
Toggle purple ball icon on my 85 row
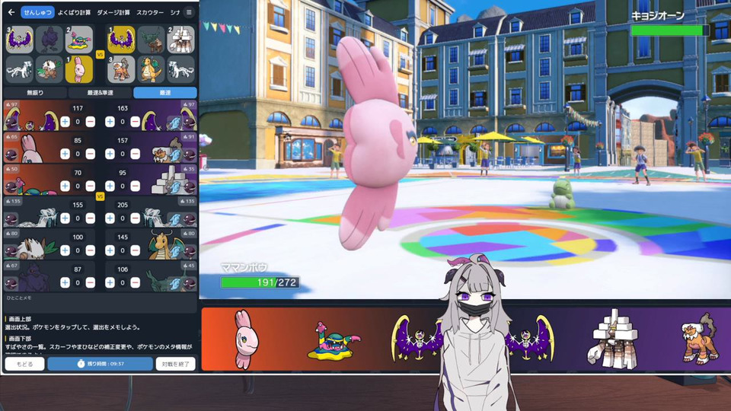pyautogui.click(x=11, y=155)
